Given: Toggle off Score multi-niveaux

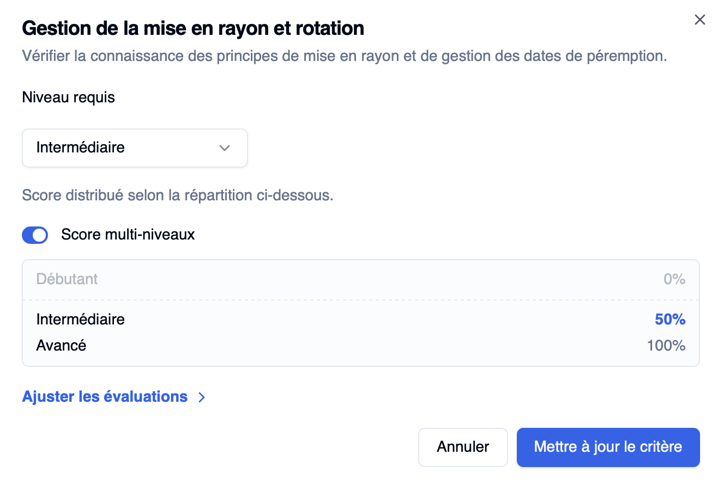Looking at the screenshot, I should (35, 235).
